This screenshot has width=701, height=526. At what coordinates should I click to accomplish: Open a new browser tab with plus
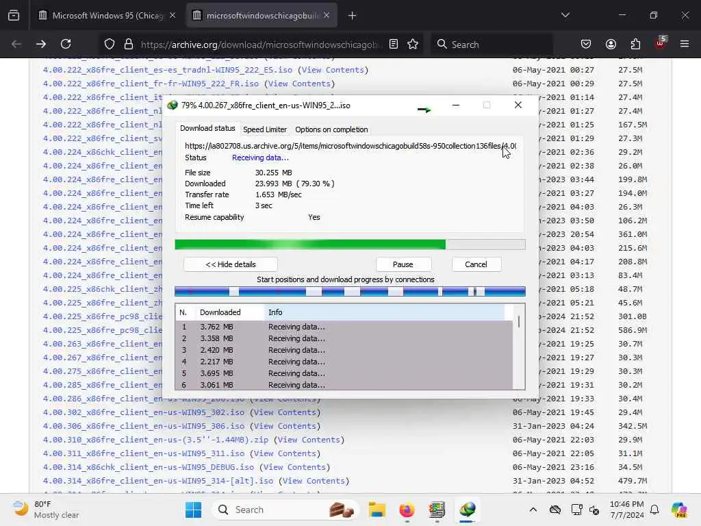click(x=353, y=16)
